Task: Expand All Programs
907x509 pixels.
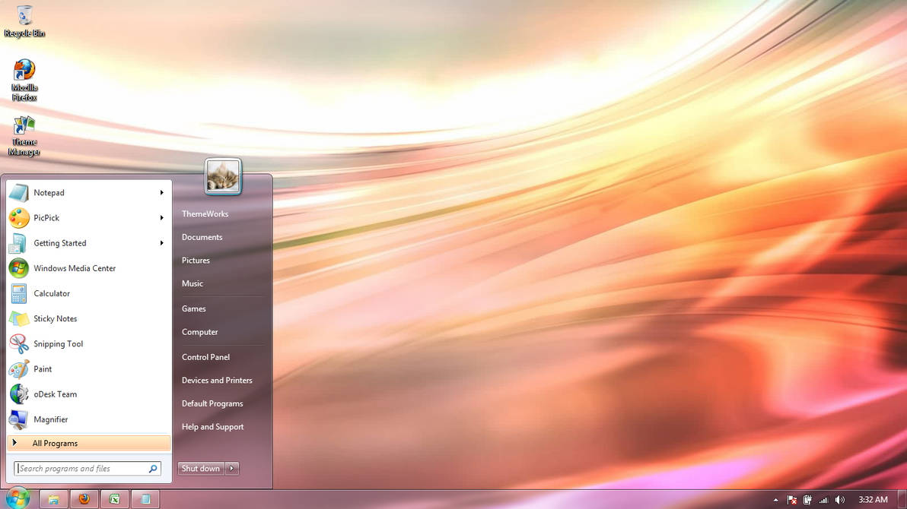Action: tap(55, 443)
